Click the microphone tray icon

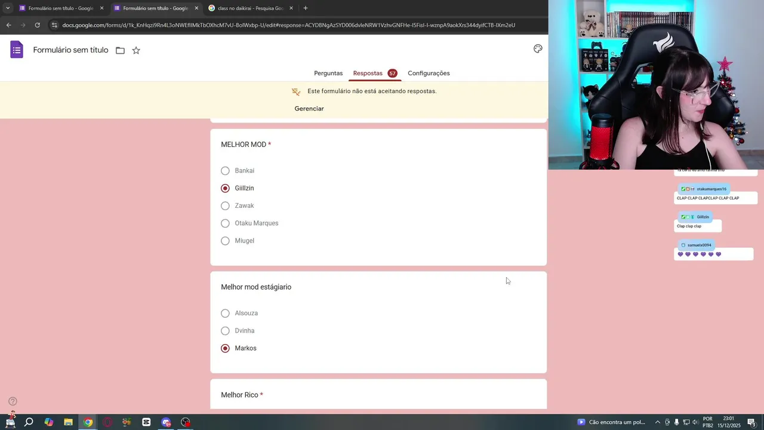coord(676,422)
